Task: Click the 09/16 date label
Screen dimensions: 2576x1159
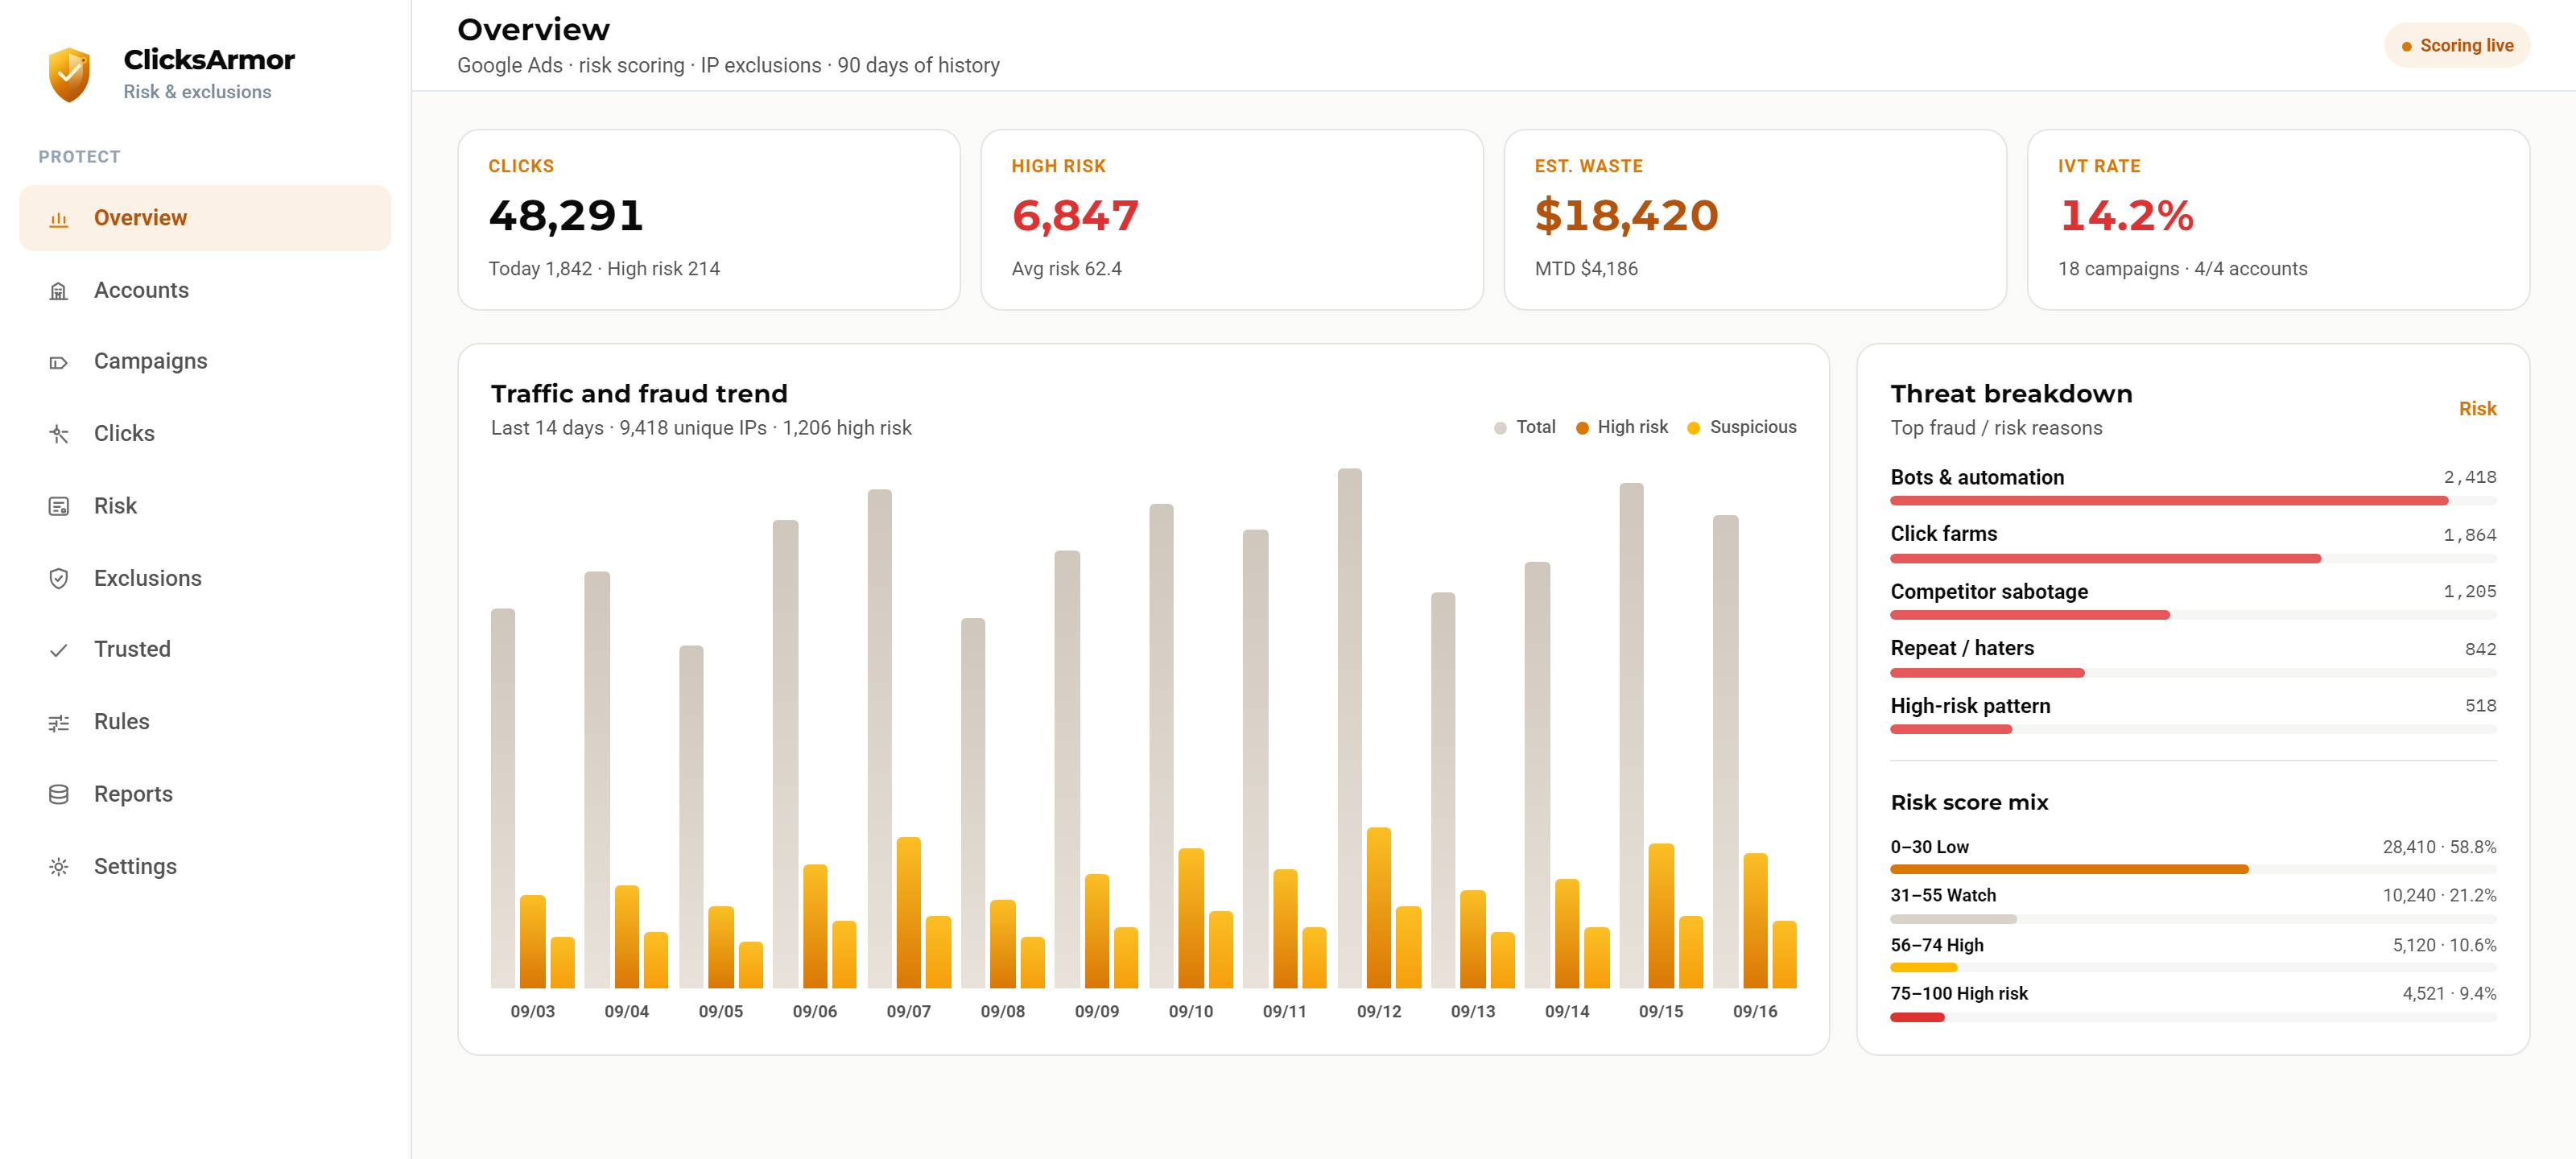Action: (1754, 1011)
